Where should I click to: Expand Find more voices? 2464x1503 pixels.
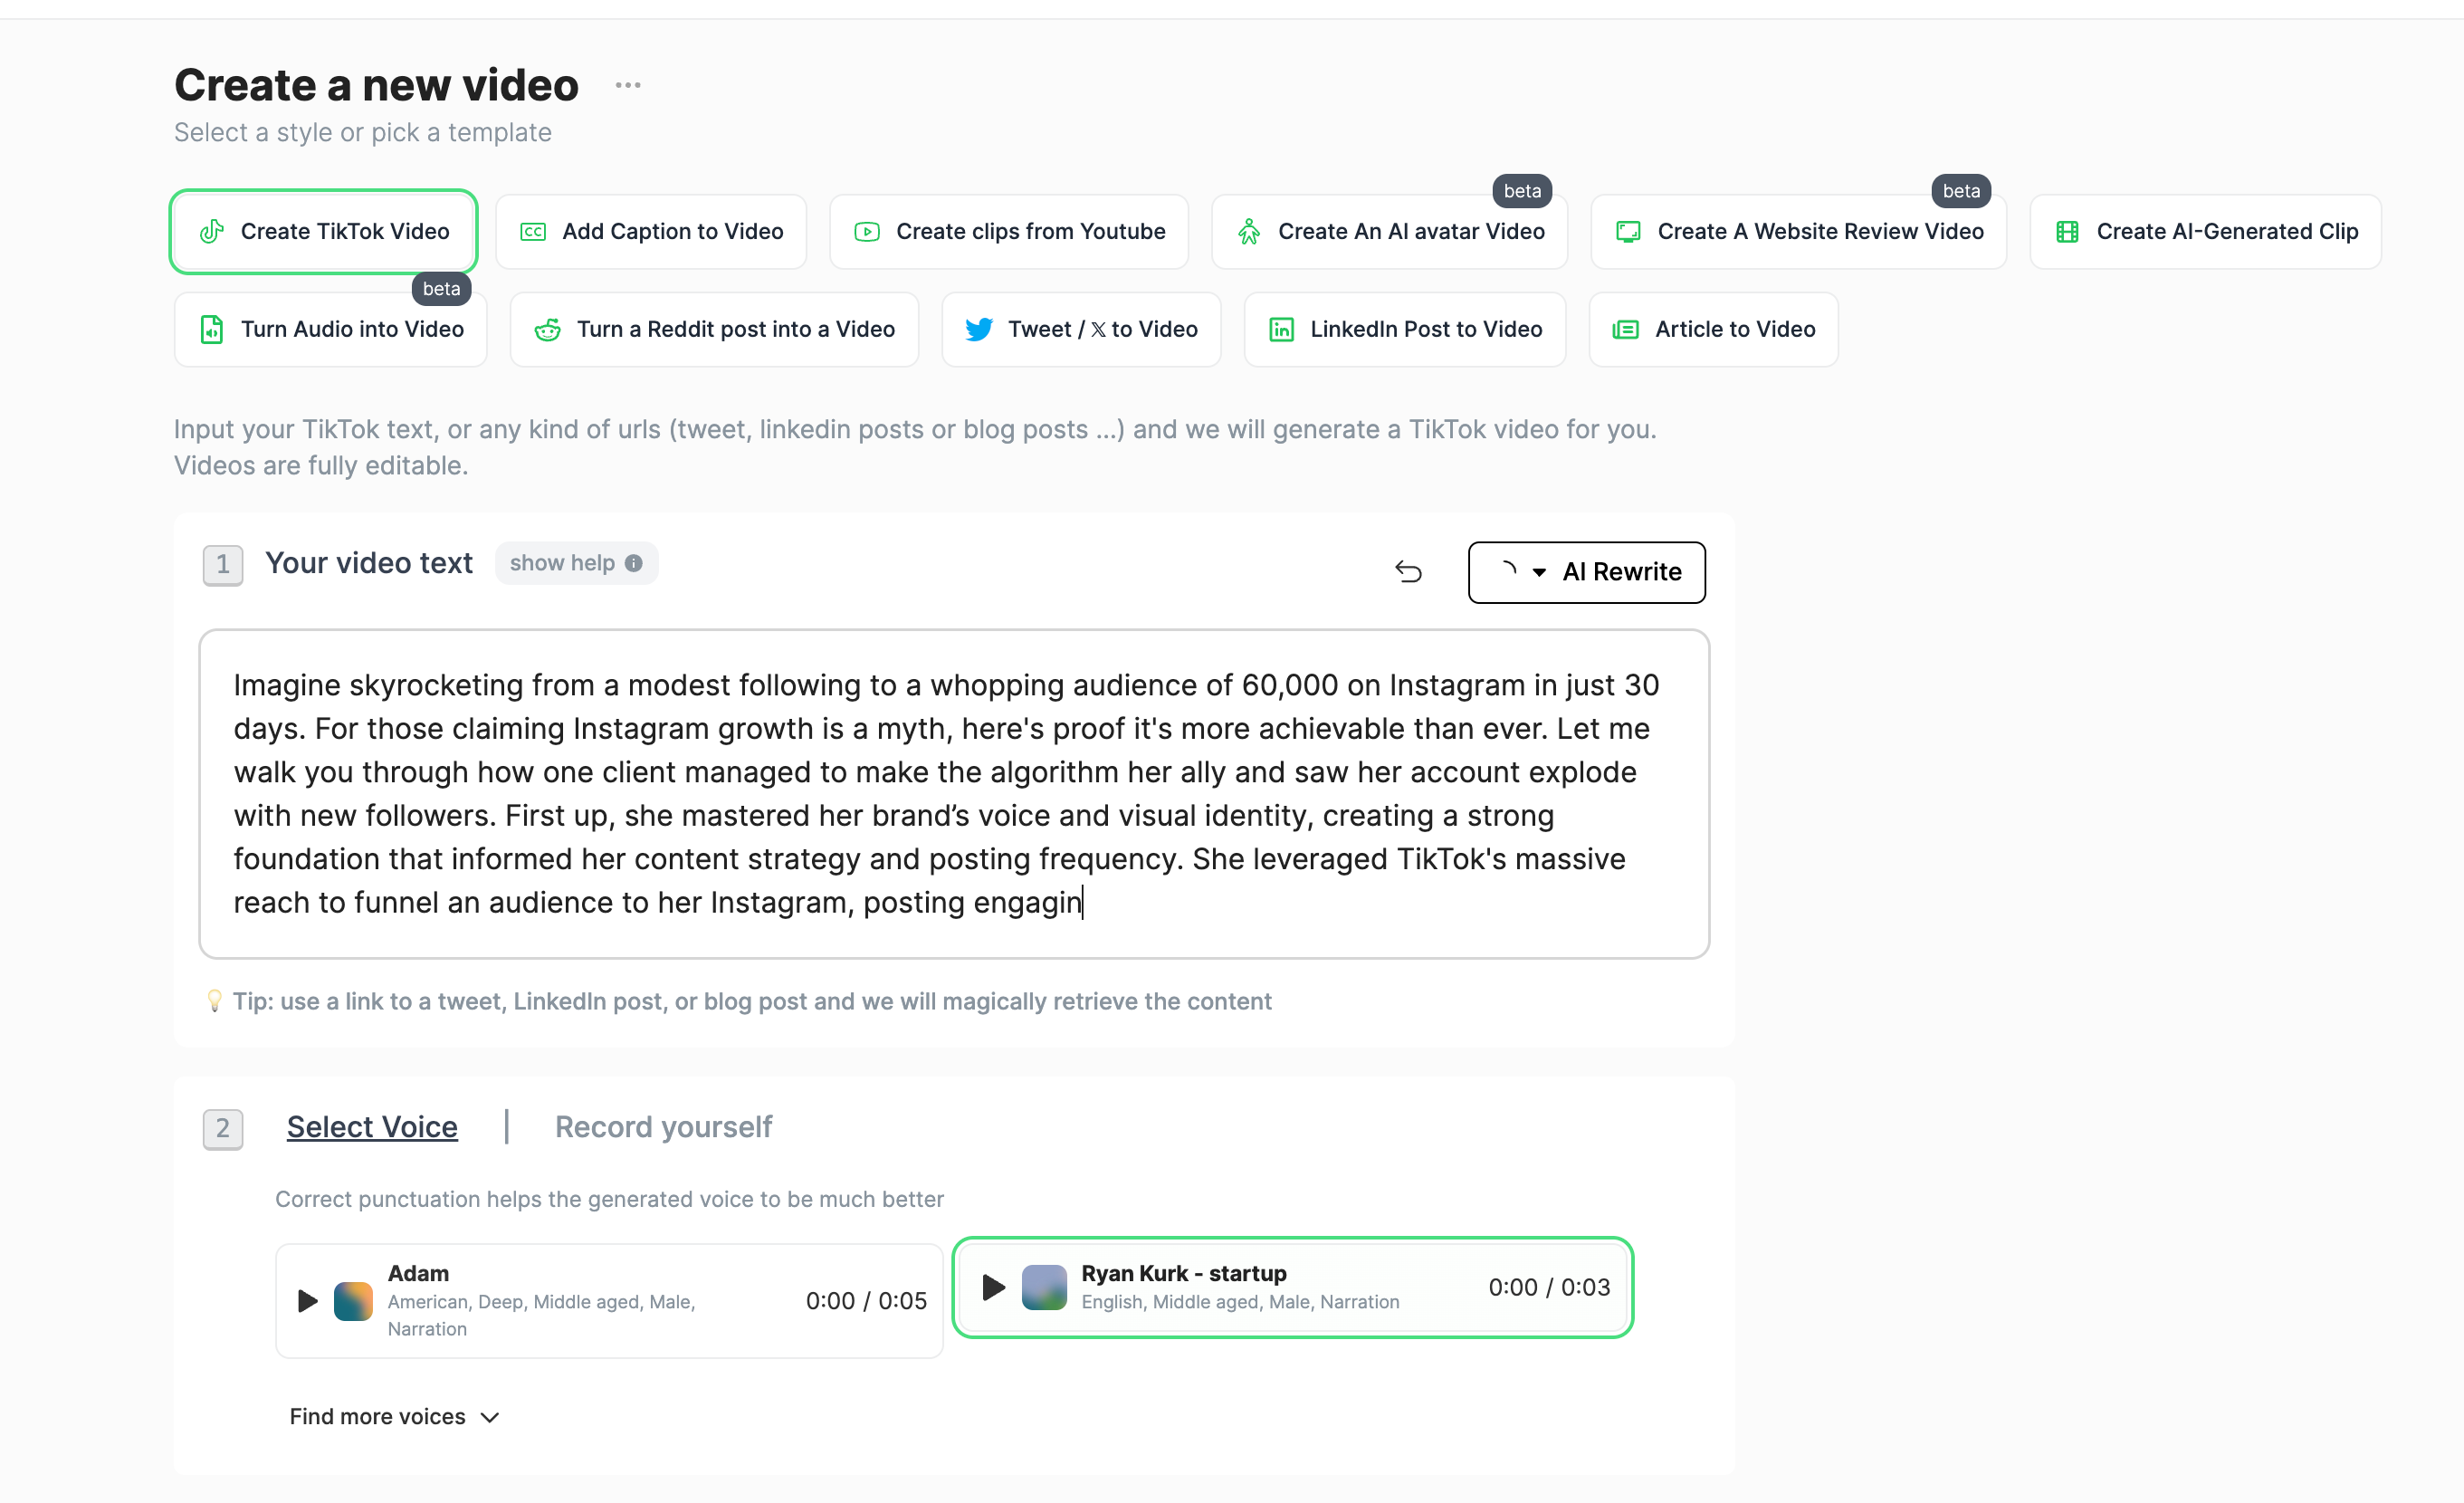click(x=394, y=1416)
